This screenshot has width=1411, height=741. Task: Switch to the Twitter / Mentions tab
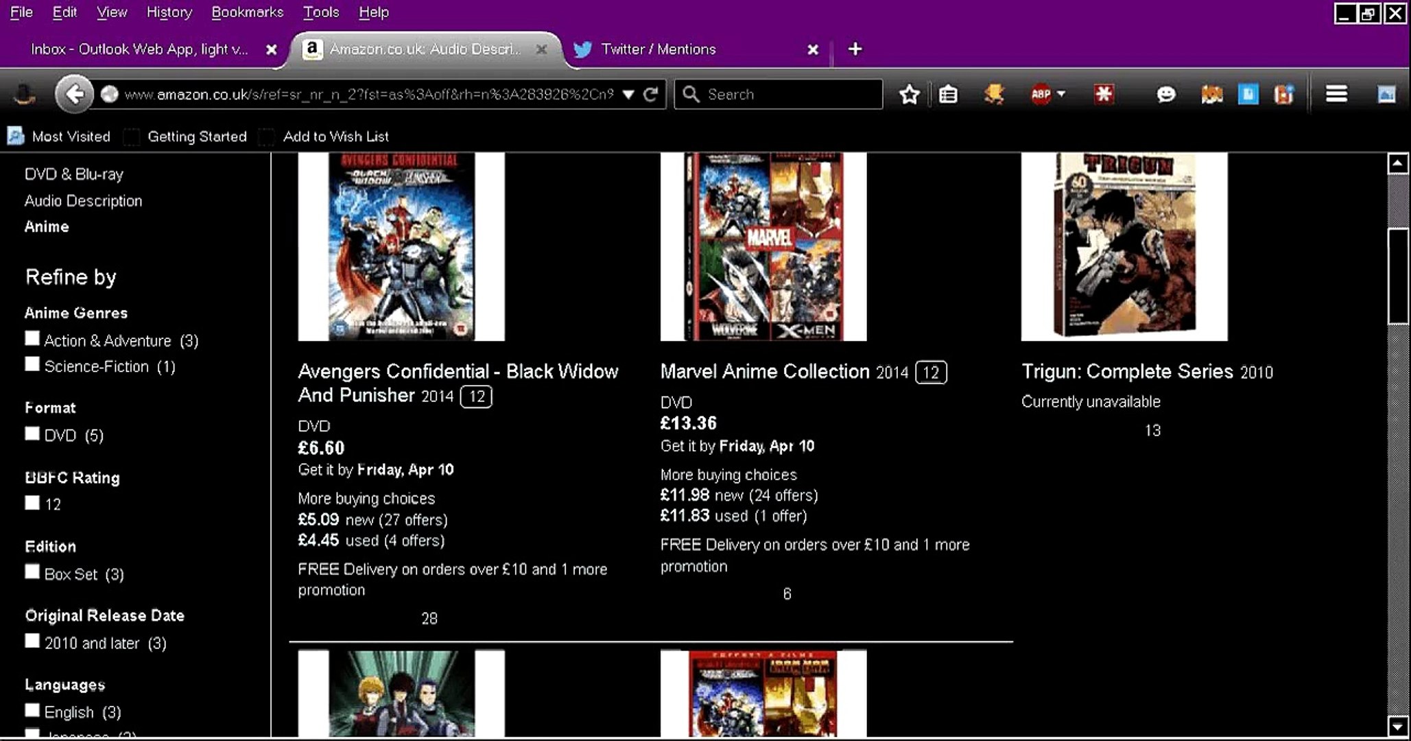(x=657, y=49)
